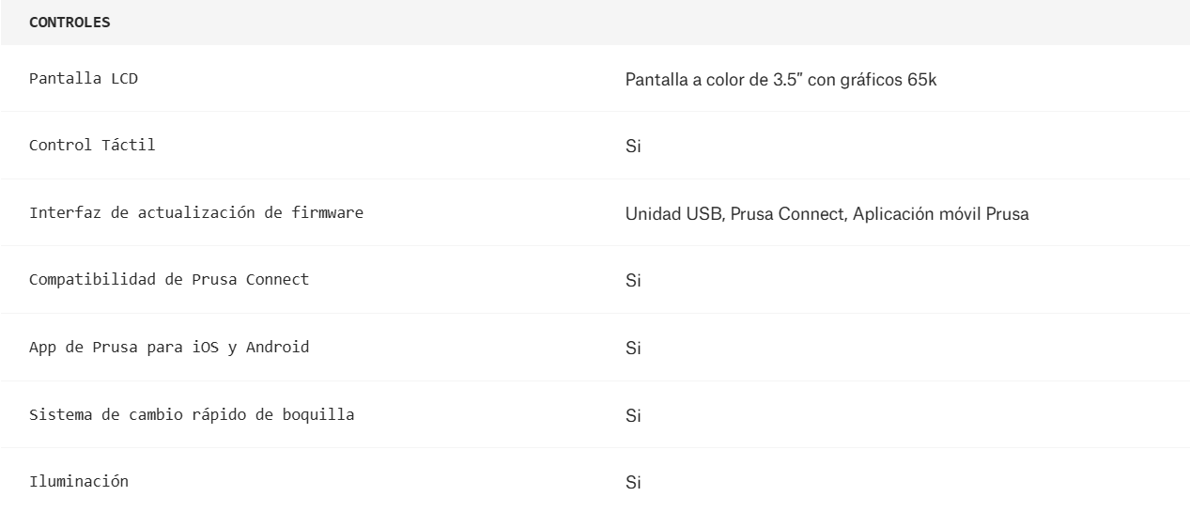Click the "CONTROLES" section header
The width and height of the screenshot is (1190, 512).
pyautogui.click(x=70, y=23)
